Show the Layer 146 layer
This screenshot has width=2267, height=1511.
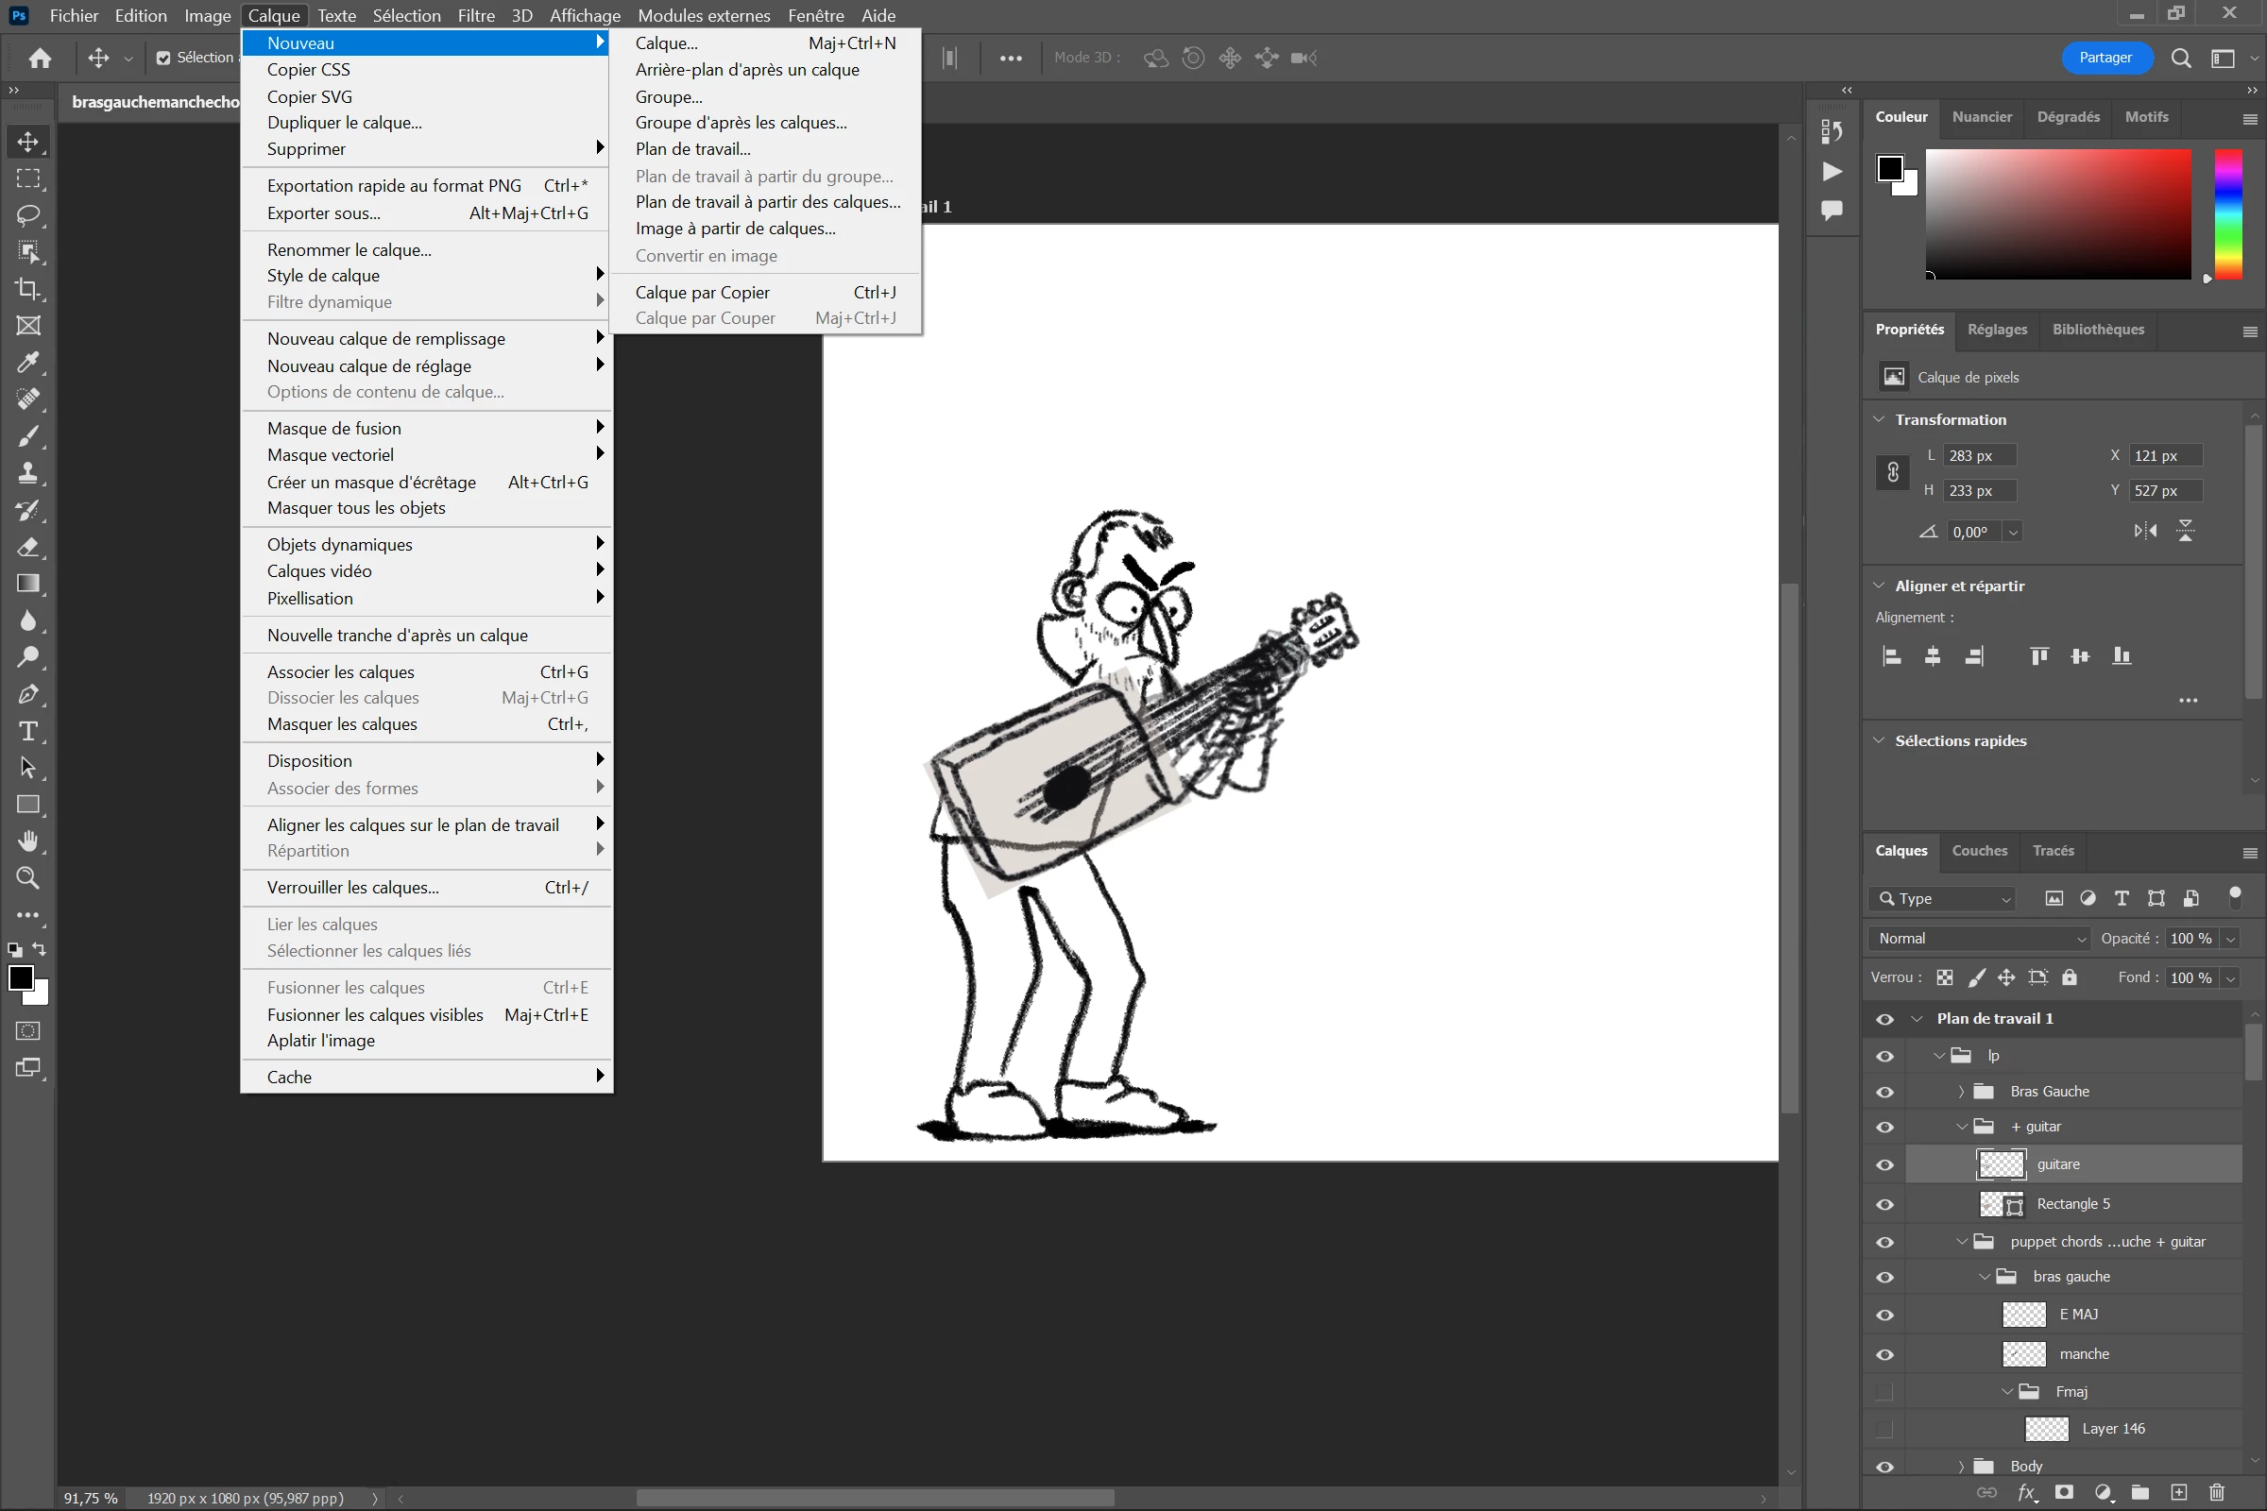pyautogui.click(x=1885, y=1429)
